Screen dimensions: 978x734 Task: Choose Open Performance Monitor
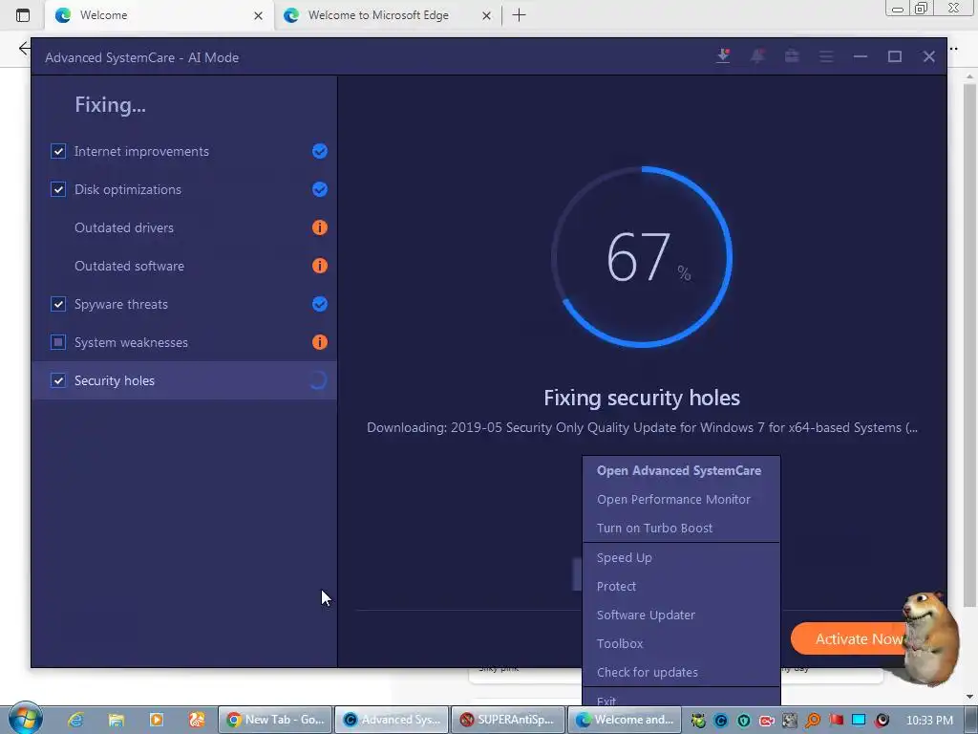point(680,499)
